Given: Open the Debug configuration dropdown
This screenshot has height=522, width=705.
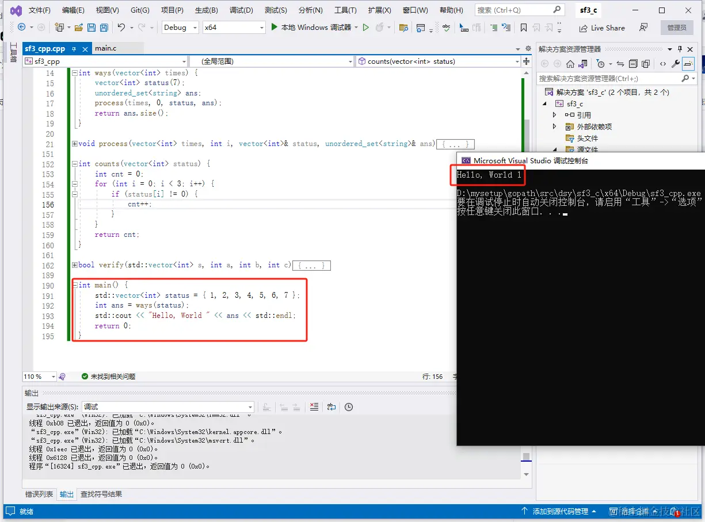Looking at the screenshot, I should 180,27.
